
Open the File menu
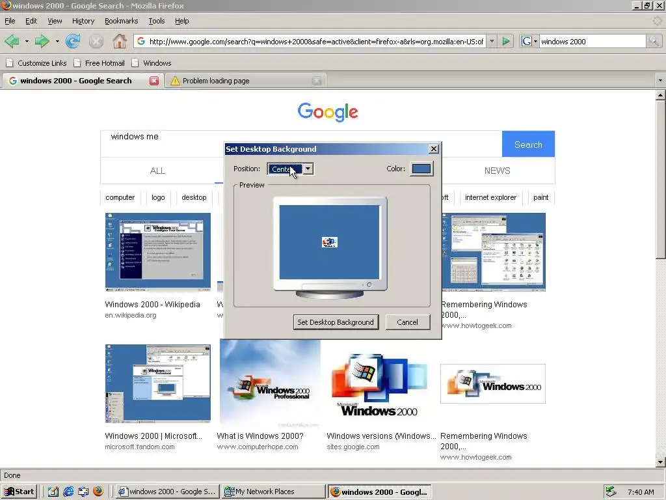[10, 21]
